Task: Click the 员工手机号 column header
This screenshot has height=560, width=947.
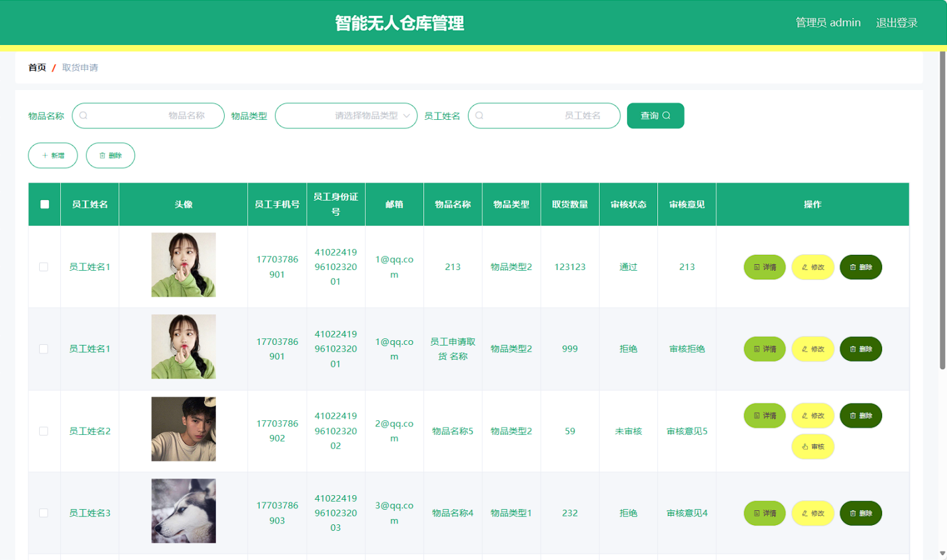Action: click(x=277, y=205)
